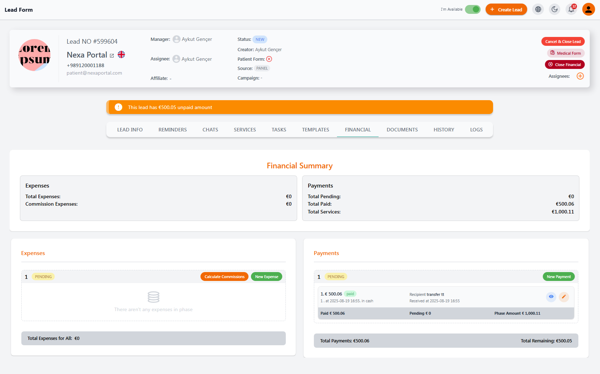This screenshot has width=600, height=374.
Task: Click the patient@nexaportal.com email
Action: [95, 73]
